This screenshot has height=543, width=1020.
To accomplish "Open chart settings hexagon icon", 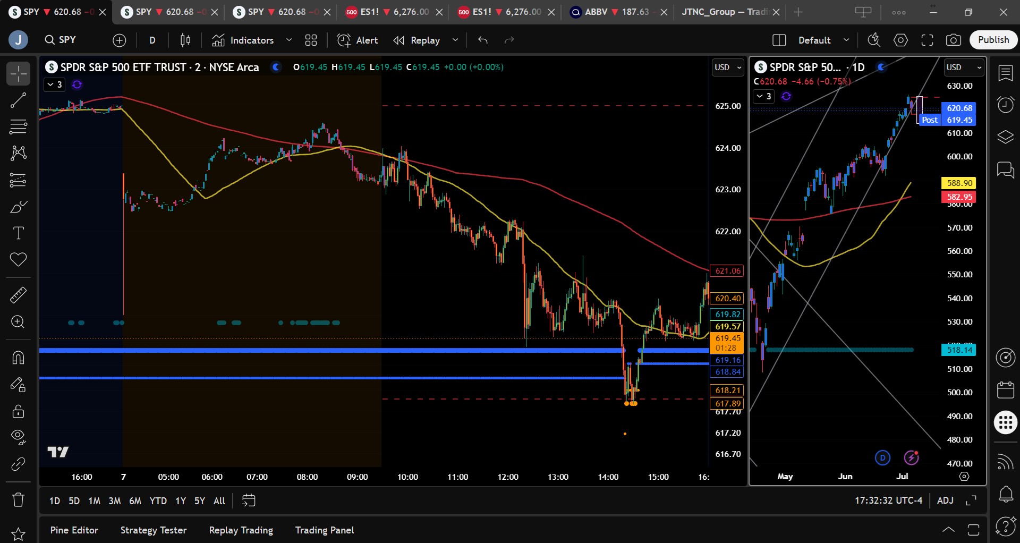I will tap(900, 40).
